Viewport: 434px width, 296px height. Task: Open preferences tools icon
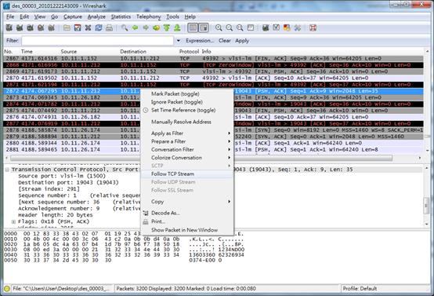(297, 27)
